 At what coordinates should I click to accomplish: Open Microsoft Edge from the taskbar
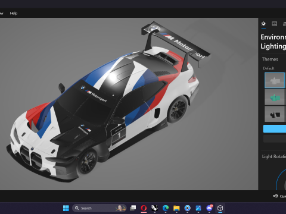166,208
